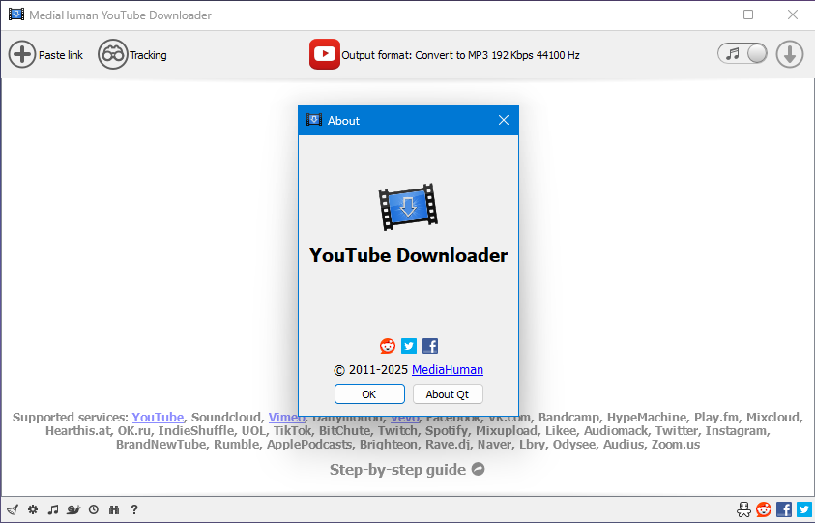Click OK in the About dialog
815x523 pixels.
point(369,394)
